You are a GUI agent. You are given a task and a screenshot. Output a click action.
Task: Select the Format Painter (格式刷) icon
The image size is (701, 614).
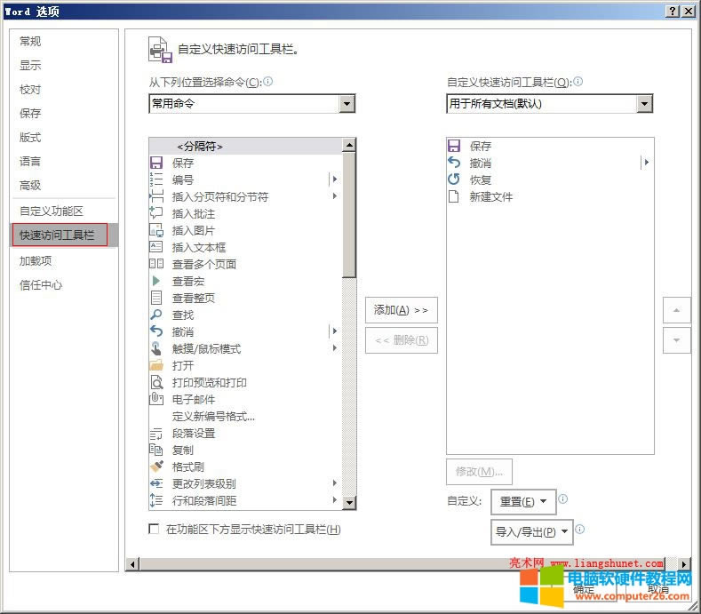click(156, 467)
